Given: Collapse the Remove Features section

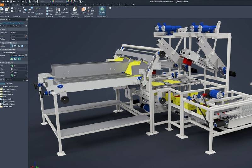Looking at the screenshot, I should [1, 63].
